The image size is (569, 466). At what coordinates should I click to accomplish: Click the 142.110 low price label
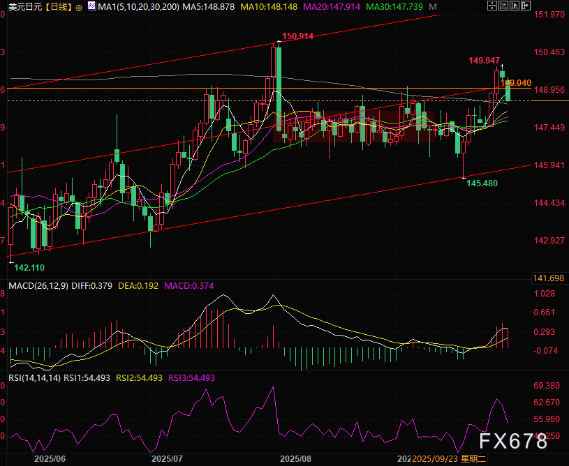[x=30, y=267]
